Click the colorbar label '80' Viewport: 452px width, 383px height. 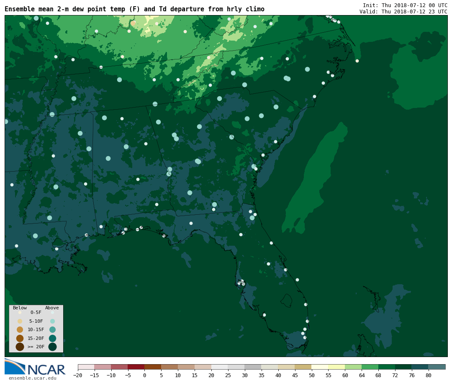429,375
